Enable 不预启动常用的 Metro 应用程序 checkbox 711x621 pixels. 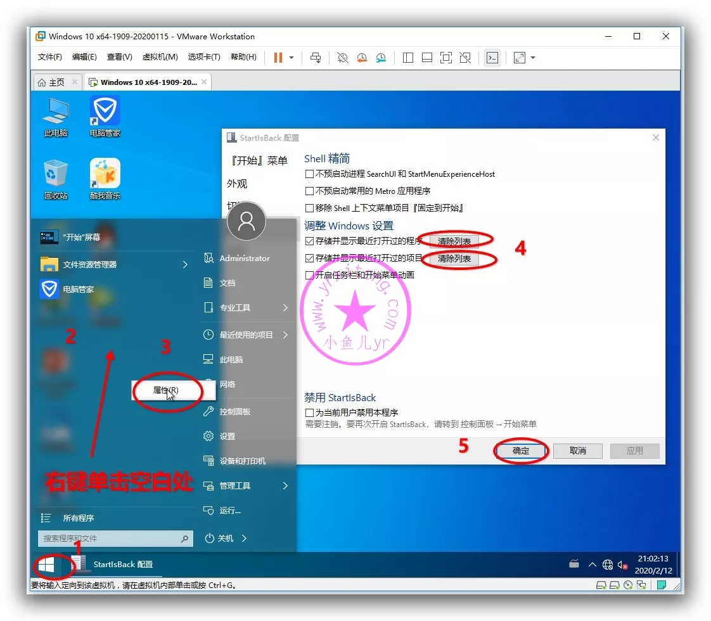tap(309, 191)
